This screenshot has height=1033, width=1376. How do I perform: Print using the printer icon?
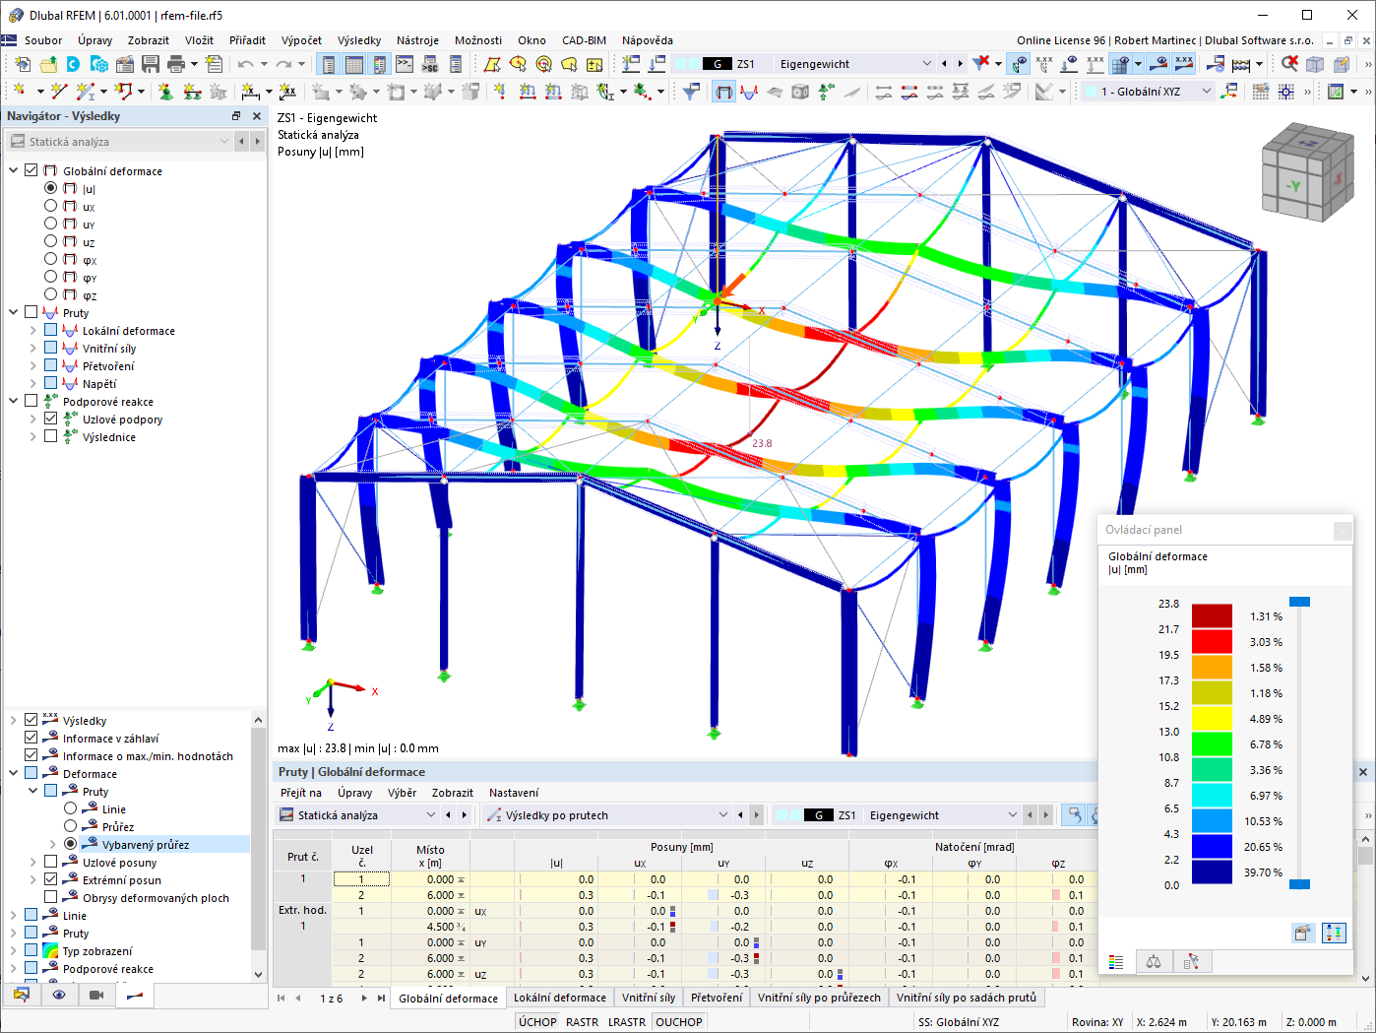click(x=176, y=64)
